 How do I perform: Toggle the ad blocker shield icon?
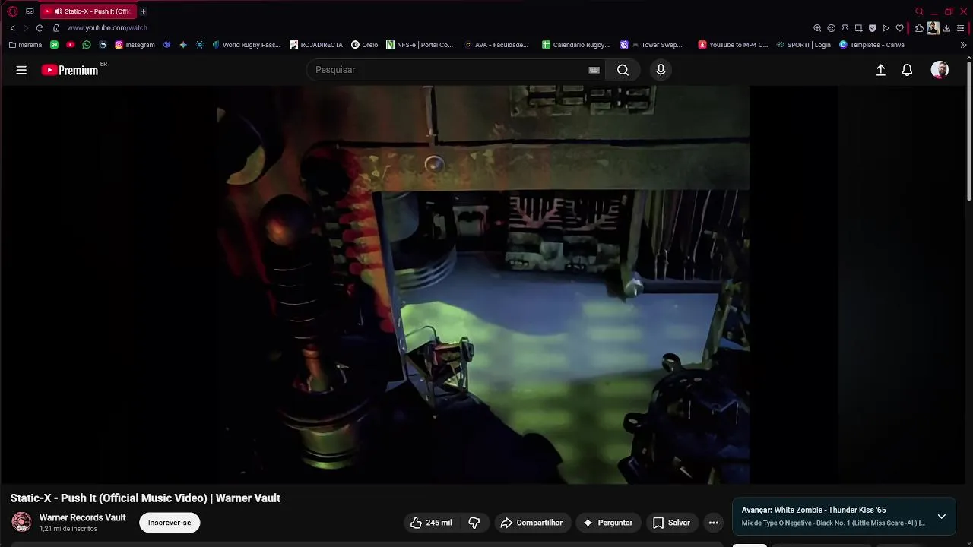point(872,28)
